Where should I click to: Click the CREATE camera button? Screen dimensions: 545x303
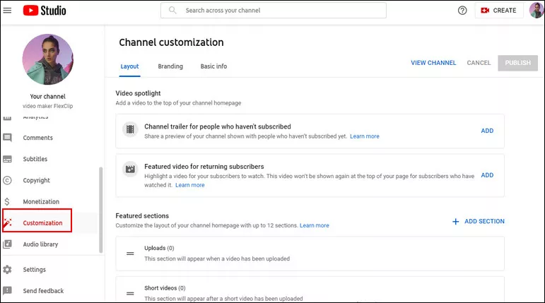point(499,11)
